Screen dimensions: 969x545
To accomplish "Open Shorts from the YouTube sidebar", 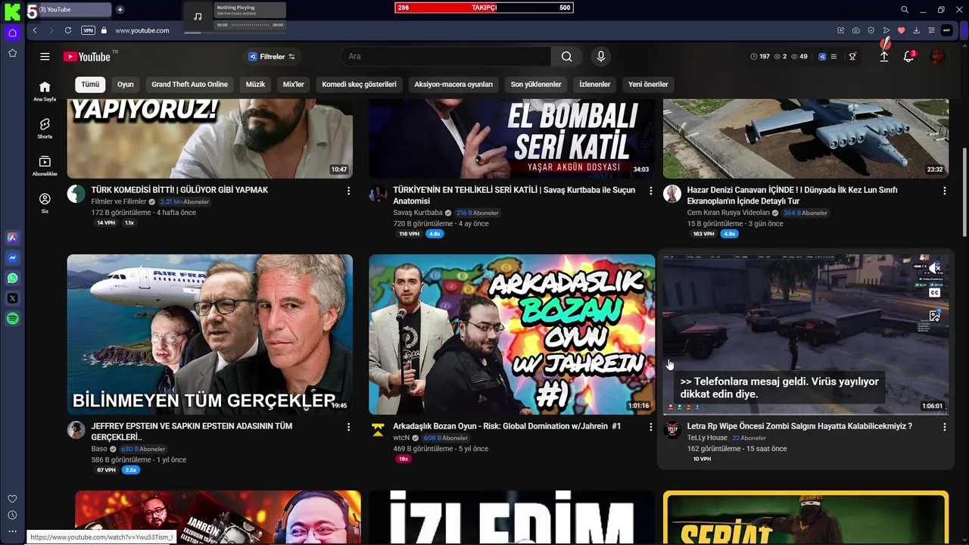I will pyautogui.click(x=45, y=128).
